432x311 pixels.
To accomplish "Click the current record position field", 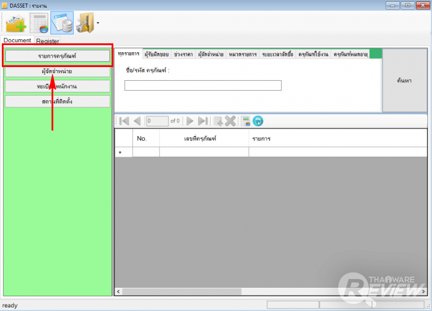I will [x=157, y=121].
